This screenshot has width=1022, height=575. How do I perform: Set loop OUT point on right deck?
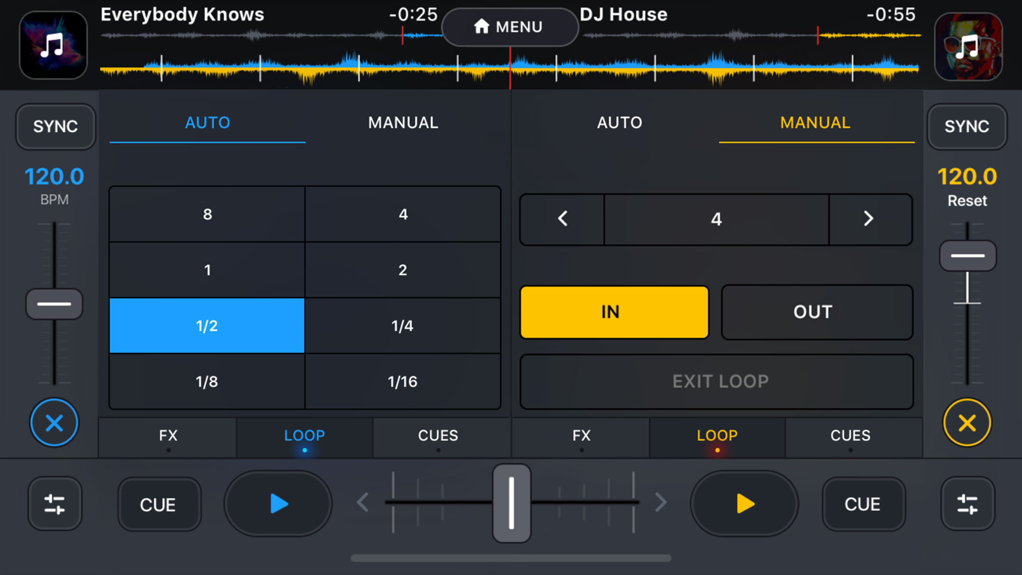pos(817,312)
